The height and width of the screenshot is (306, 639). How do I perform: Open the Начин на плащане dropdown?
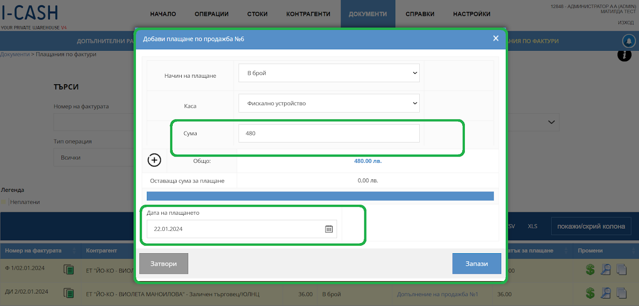pos(329,73)
